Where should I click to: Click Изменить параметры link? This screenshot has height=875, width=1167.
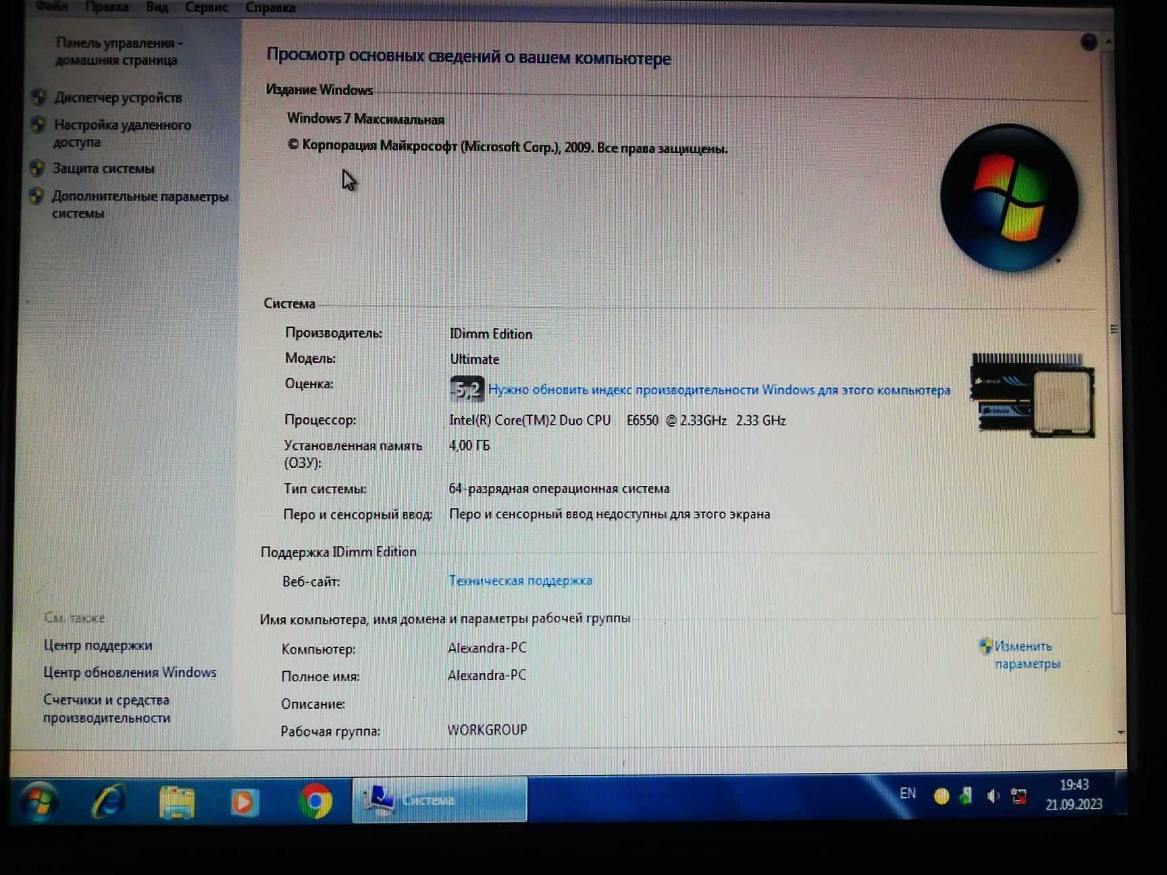pyautogui.click(x=1027, y=655)
